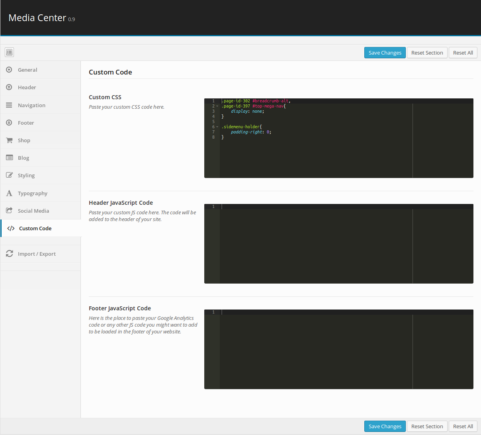
Task: Click bottom Save Changes button
Action: point(385,426)
